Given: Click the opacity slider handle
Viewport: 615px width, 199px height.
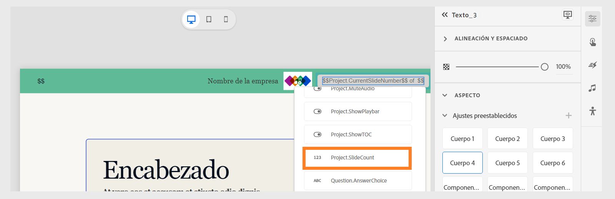Looking at the screenshot, I should click(544, 67).
